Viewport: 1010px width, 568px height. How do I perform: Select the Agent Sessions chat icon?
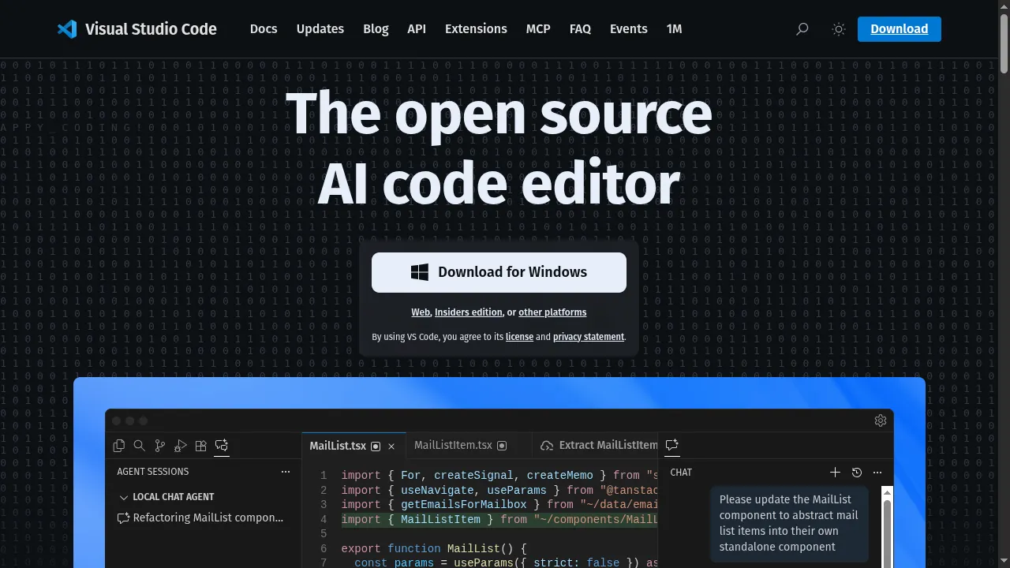pyautogui.click(x=222, y=446)
